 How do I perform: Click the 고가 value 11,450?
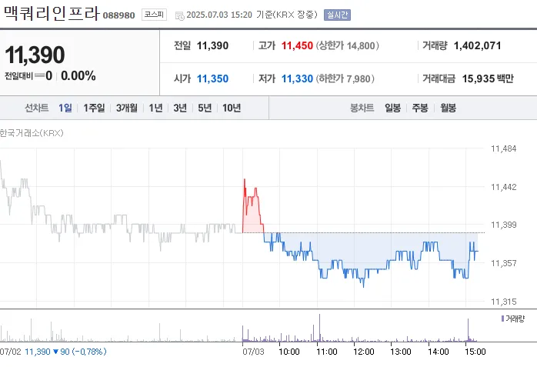tap(297, 45)
